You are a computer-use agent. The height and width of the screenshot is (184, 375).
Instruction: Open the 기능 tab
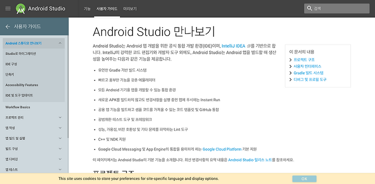pos(87,9)
